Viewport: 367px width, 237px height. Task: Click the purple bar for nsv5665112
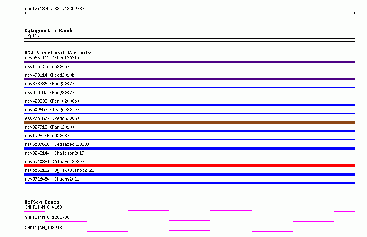tap(190, 62)
